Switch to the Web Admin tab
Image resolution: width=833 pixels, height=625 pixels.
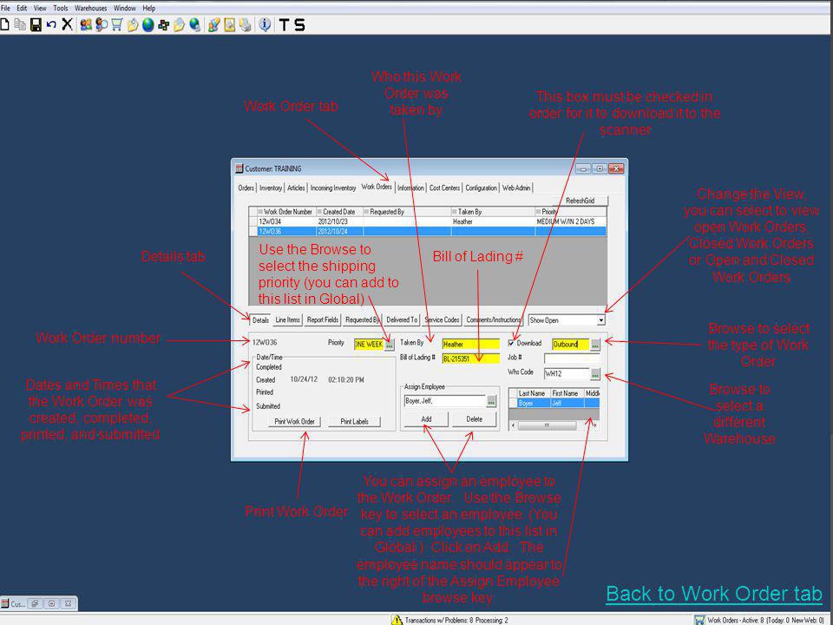pyautogui.click(x=516, y=188)
